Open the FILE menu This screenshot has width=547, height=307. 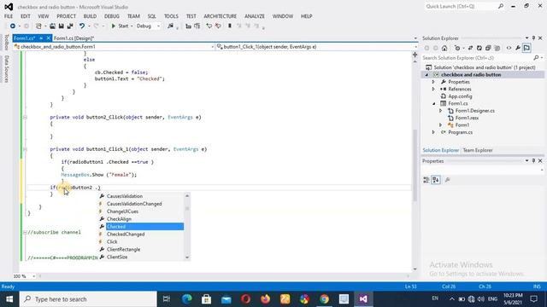click(9, 16)
